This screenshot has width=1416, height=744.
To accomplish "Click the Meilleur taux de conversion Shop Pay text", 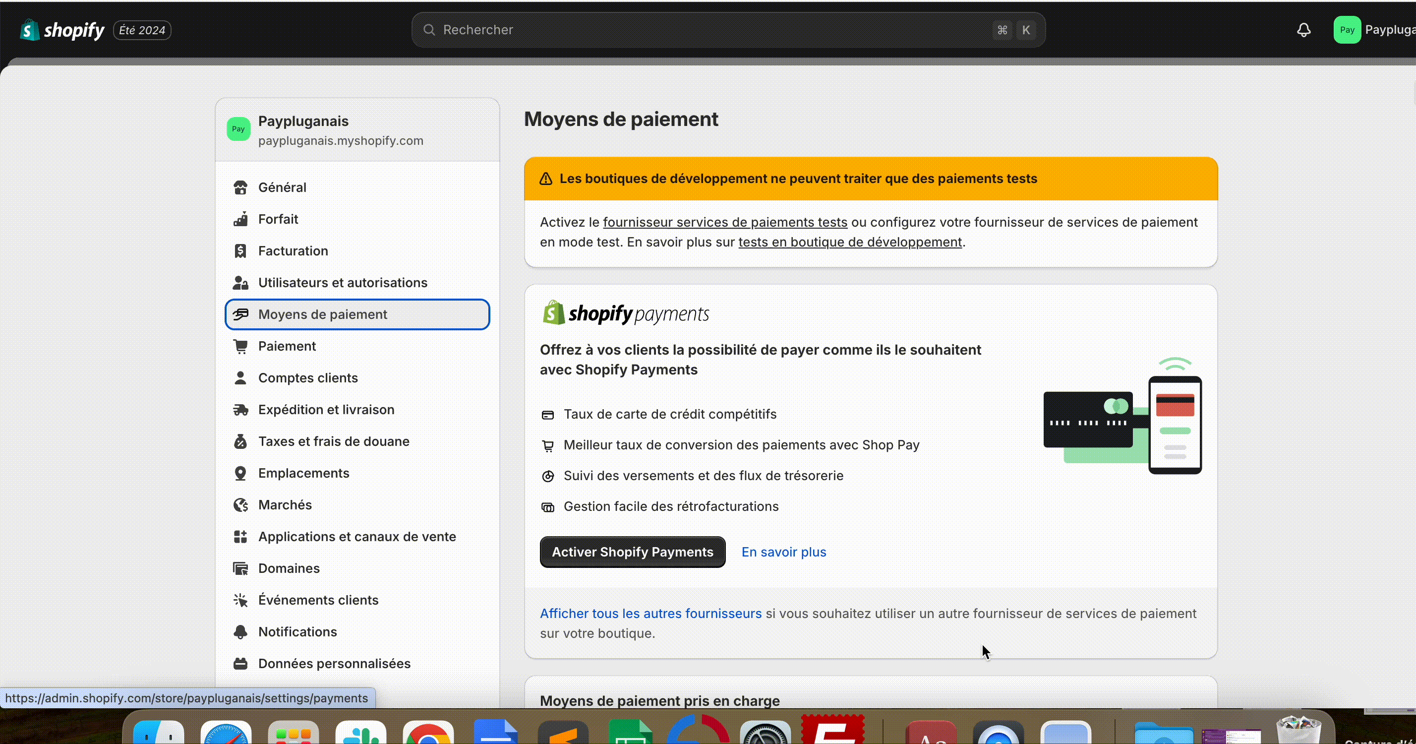I will [742, 445].
